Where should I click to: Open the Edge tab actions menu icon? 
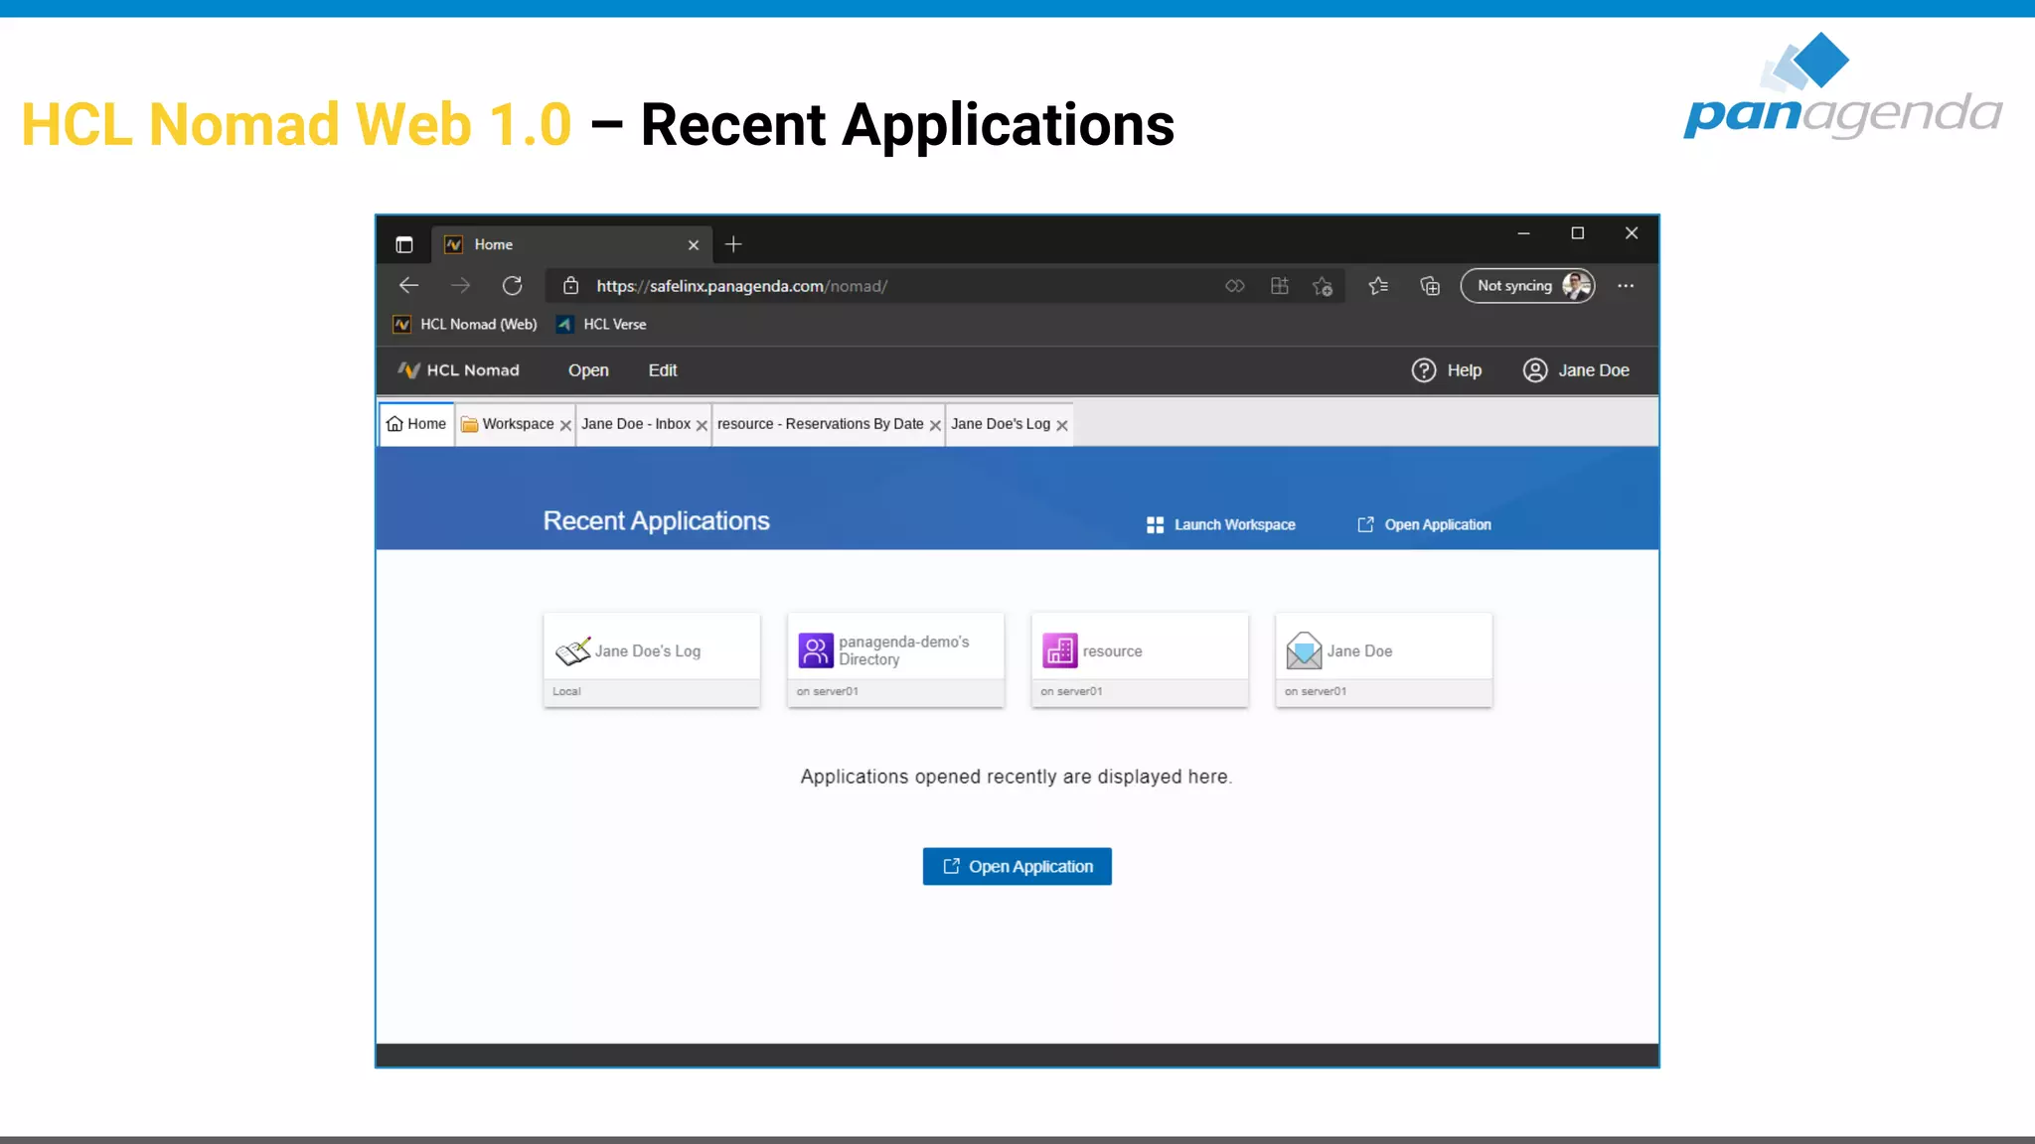click(404, 244)
